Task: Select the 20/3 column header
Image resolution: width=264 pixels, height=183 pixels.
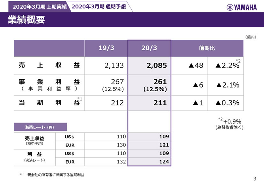Action: (149, 48)
